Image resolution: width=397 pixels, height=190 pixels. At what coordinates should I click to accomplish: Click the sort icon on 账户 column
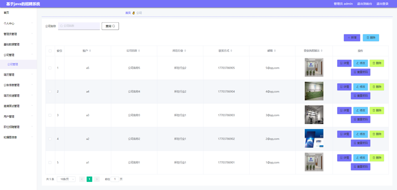[90, 51]
